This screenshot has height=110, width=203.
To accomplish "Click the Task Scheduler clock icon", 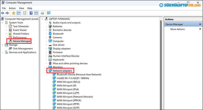I will (10, 26).
